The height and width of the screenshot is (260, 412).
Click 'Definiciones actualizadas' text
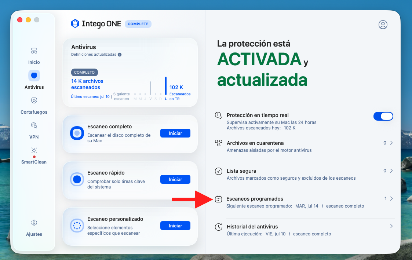[94, 54]
